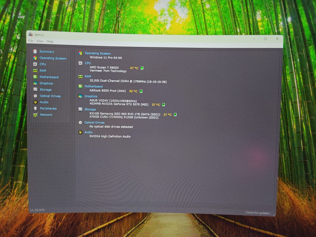Click the 47 °C CPU temperature value
This screenshot has height=237, width=316.
click(134, 68)
